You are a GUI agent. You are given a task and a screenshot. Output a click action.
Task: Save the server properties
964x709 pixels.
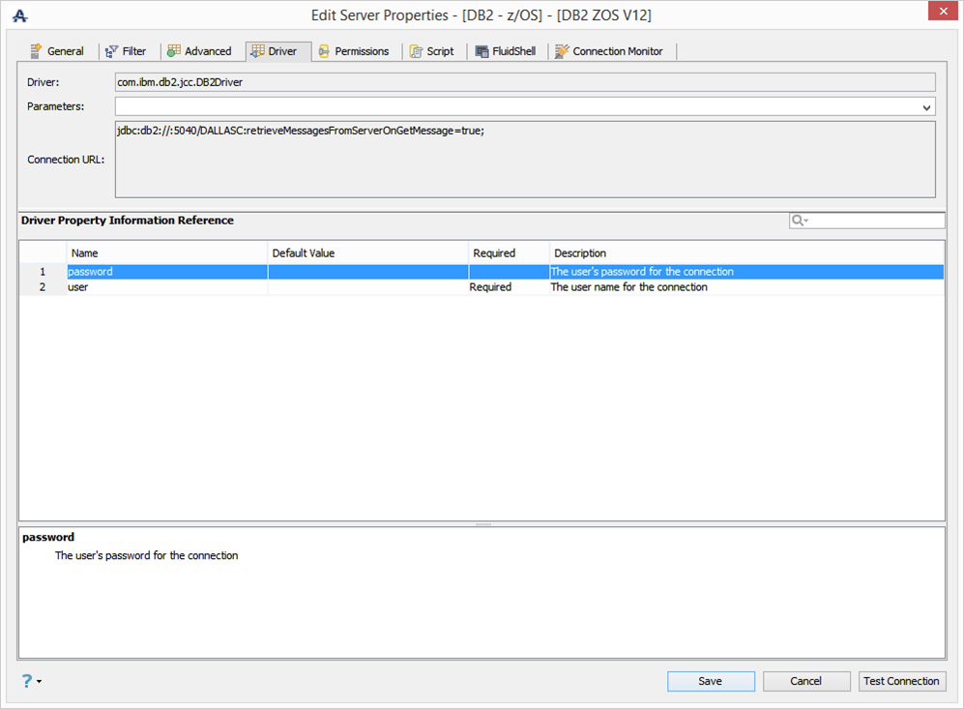tap(711, 681)
